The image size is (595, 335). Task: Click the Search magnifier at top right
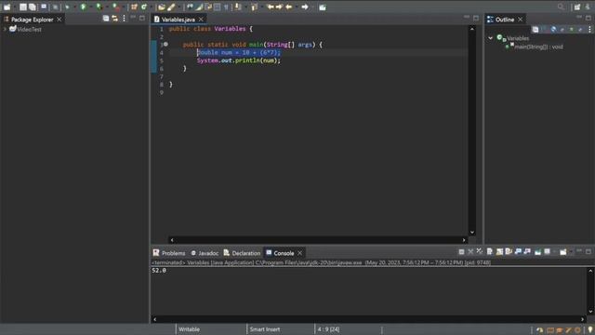(561, 7)
